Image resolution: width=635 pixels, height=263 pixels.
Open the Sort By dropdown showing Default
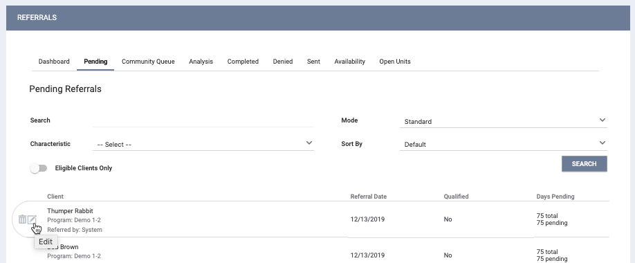(x=503, y=144)
